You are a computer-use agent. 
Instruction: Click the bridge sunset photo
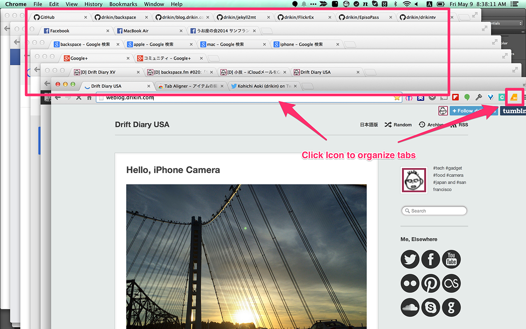click(246, 257)
